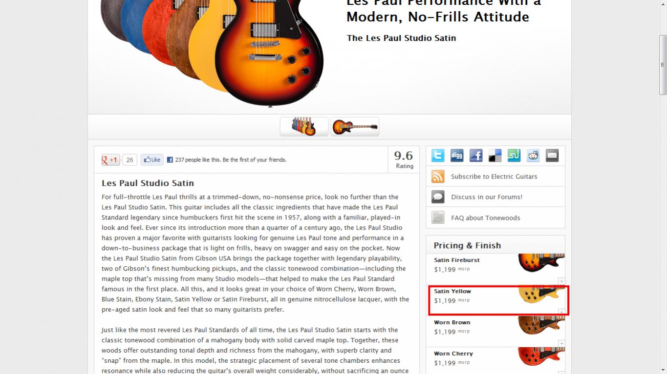Select the Worn Cherry finish option
667x374 pixels.
tap(495, 358)
